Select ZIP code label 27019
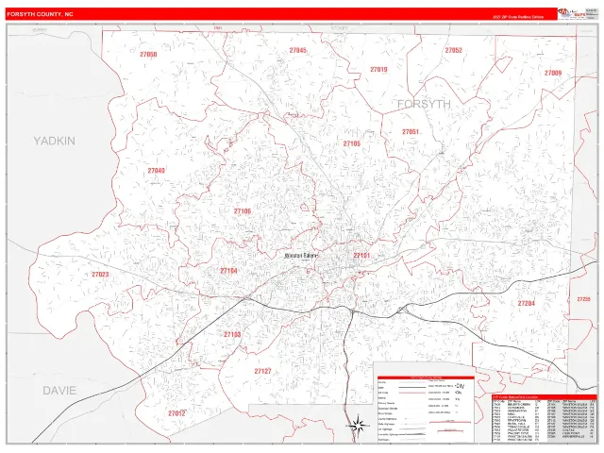604x453 pixels. point(378,70)
